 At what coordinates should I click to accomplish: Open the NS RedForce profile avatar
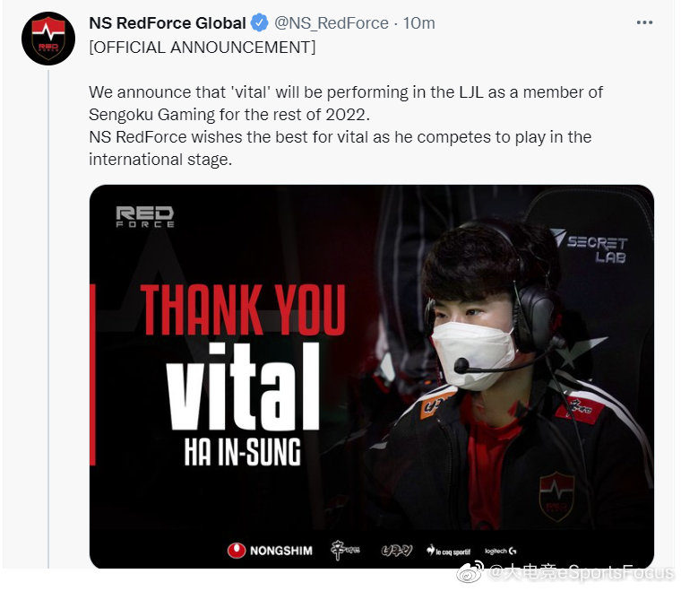point(48,39)
